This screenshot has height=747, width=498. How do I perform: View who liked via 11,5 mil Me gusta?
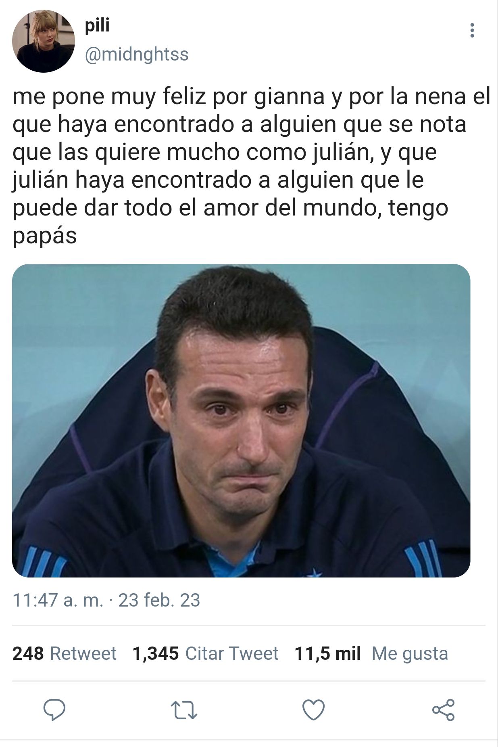pyautogui.click(x=371, y=653)
